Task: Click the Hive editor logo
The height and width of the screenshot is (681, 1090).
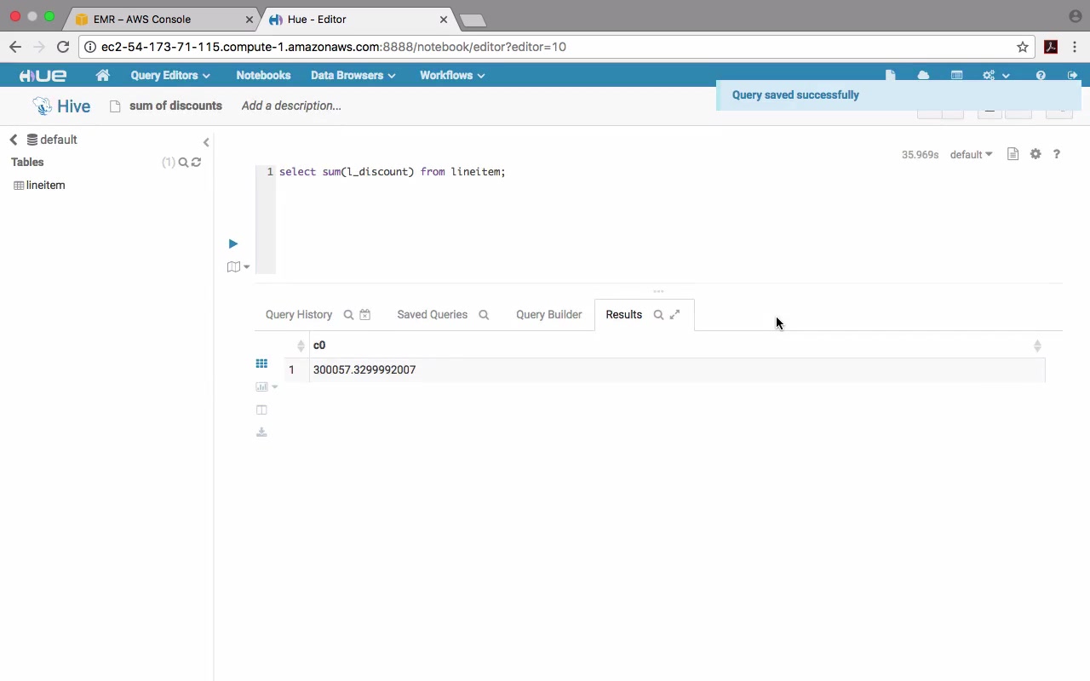Action: 61,106
